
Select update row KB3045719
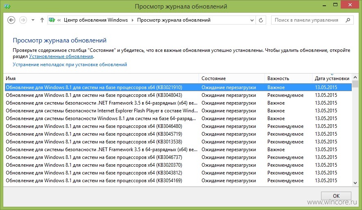178,134
